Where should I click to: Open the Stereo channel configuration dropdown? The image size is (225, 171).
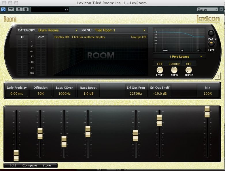click(207, 9)
